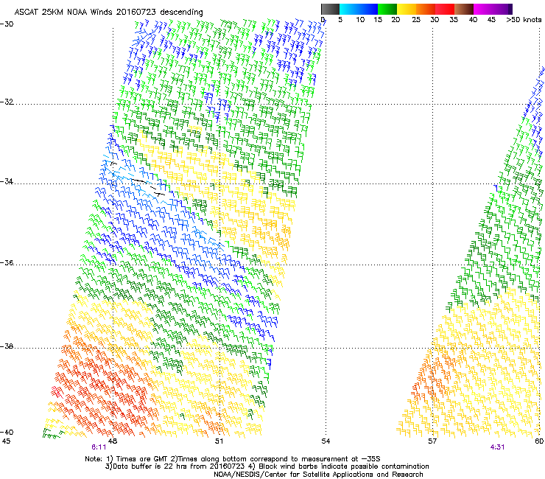Screen dimensions: 545x479
Task: Select the green 15-20 knots legend swatch
Action: (387, 9)
